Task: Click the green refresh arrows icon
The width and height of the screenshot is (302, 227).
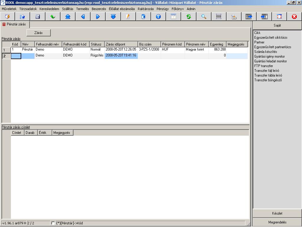Action: (x=188, y=17)
